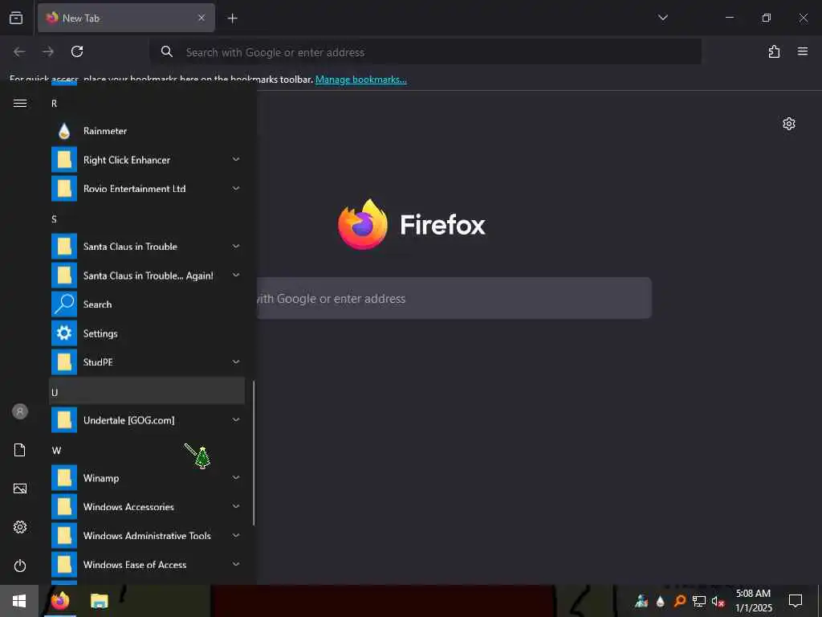Open the Power options button

click(x=20, y=566)
